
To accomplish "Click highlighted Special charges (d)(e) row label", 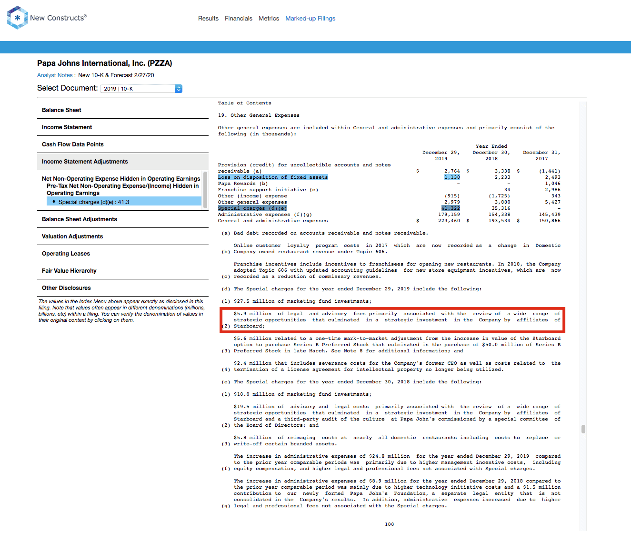I will [x=252, y=208].
